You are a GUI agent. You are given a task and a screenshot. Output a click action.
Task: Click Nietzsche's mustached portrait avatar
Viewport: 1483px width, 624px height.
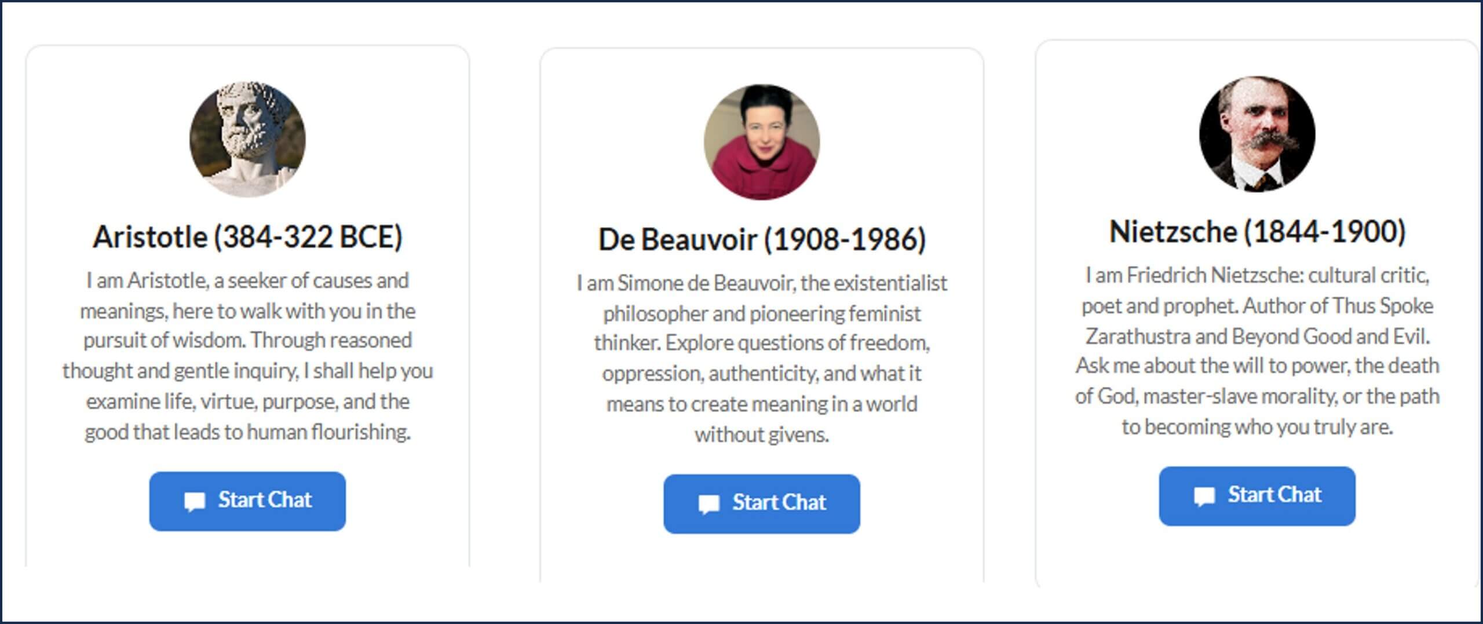tap(1257, 134)
